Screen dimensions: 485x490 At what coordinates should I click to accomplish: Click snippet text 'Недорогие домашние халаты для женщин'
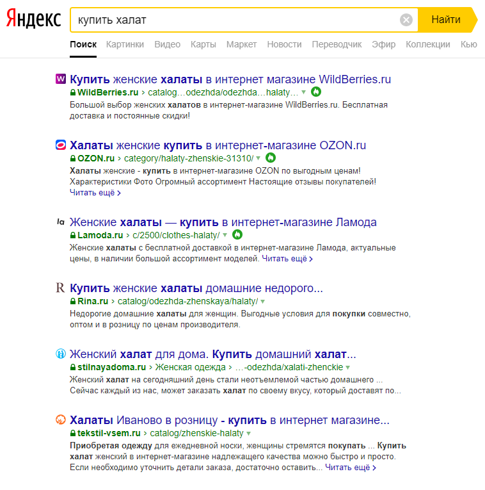click(x=154, y=314)
